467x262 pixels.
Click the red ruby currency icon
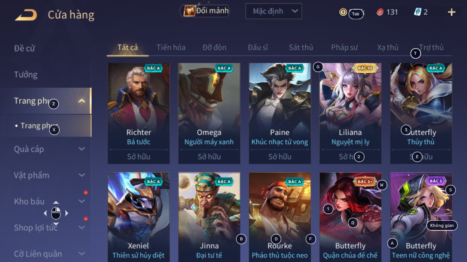(x=380, y=12)
